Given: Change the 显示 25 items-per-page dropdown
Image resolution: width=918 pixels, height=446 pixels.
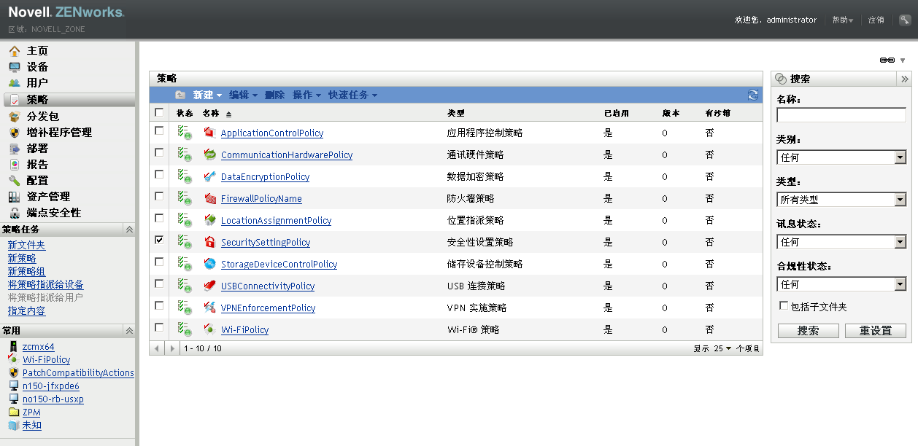Looking at the screenshot, I should tap(722, 348).
